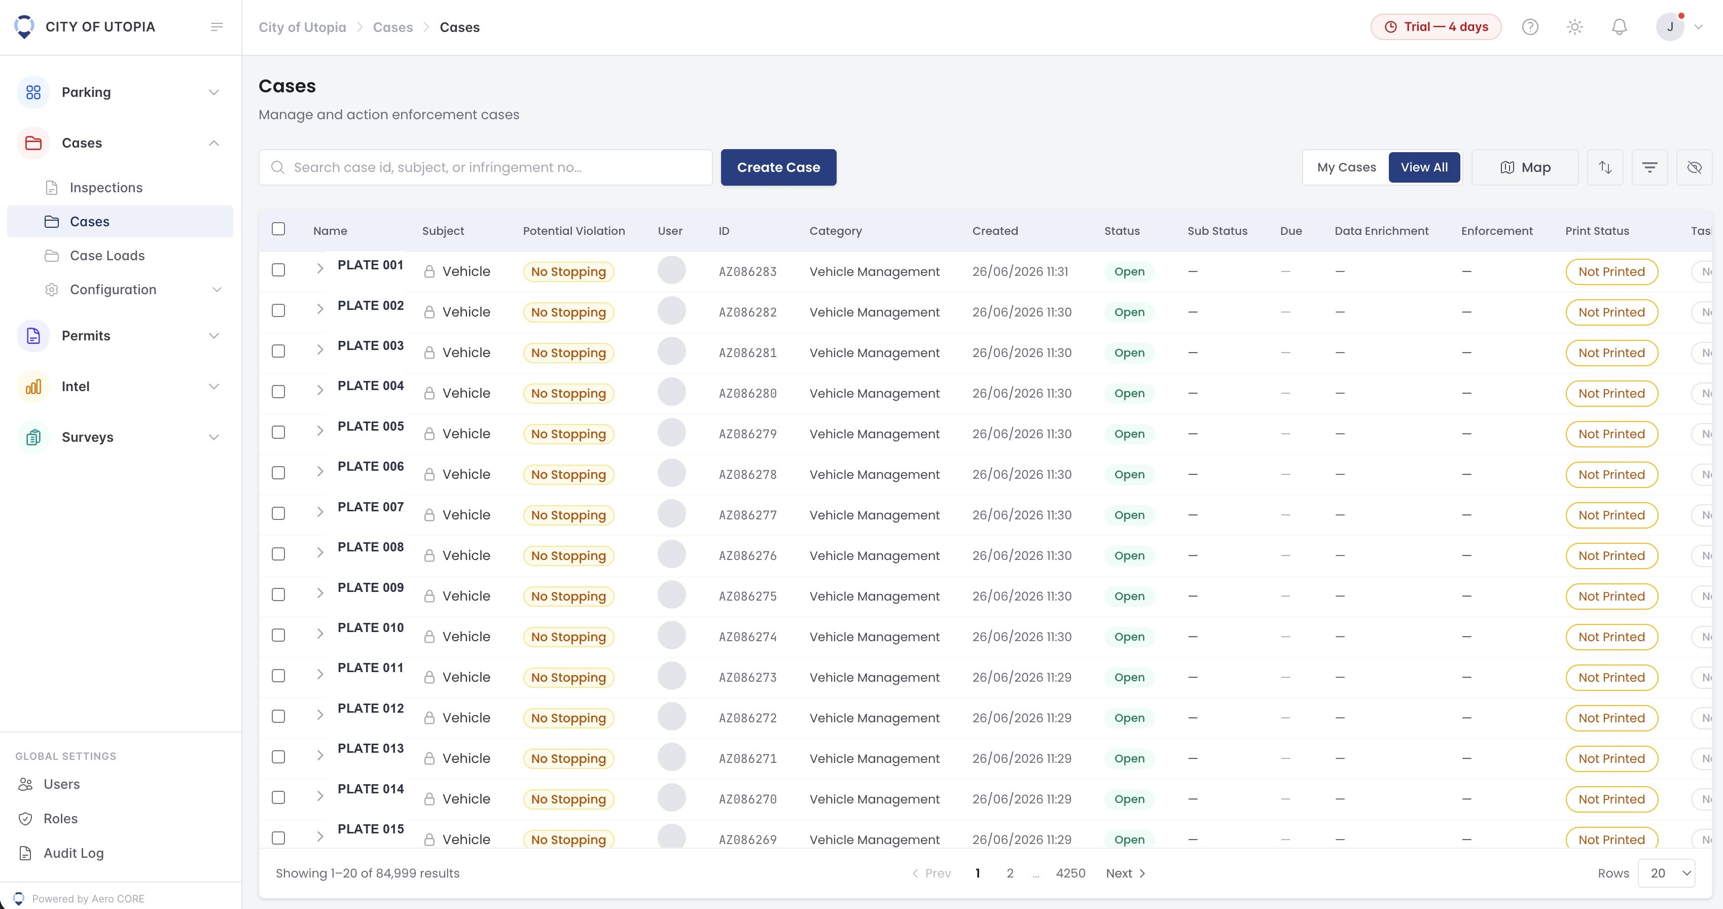Go to the Next results page

[1126, 873]
